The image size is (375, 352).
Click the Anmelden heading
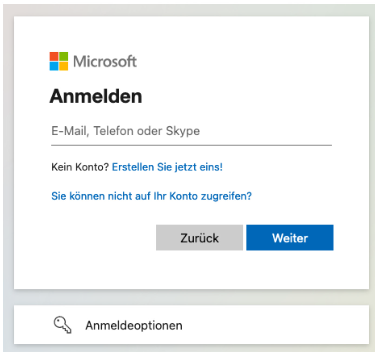96,96
